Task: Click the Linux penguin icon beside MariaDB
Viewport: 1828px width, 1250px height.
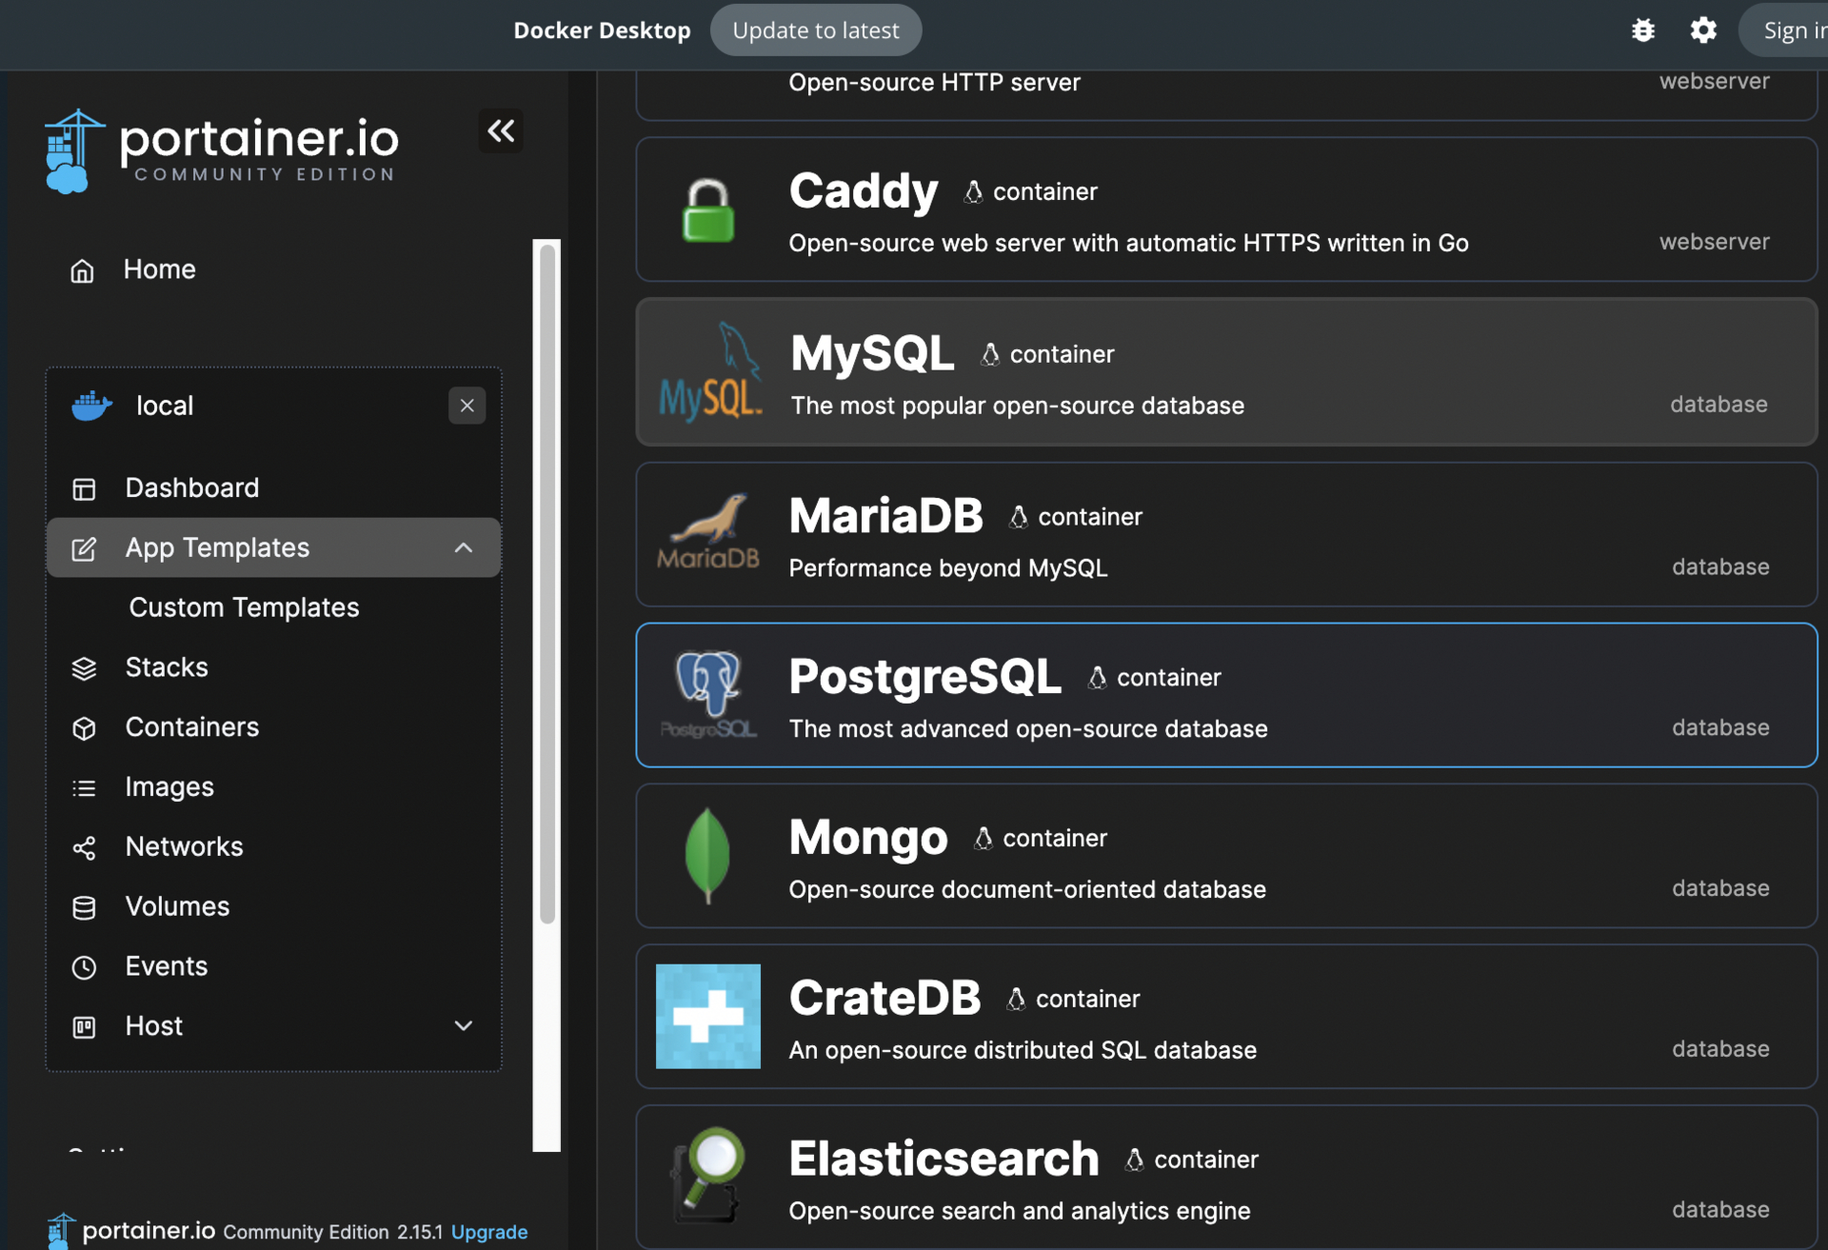Action: 1019,517
